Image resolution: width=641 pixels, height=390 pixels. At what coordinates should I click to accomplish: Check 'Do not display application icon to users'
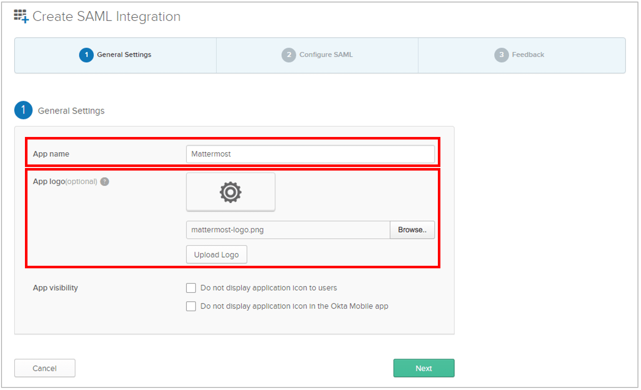coord(191,288)
